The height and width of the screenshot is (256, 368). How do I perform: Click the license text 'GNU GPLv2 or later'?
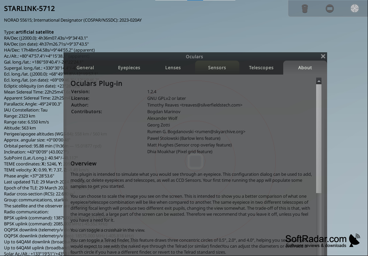point(167,98)
